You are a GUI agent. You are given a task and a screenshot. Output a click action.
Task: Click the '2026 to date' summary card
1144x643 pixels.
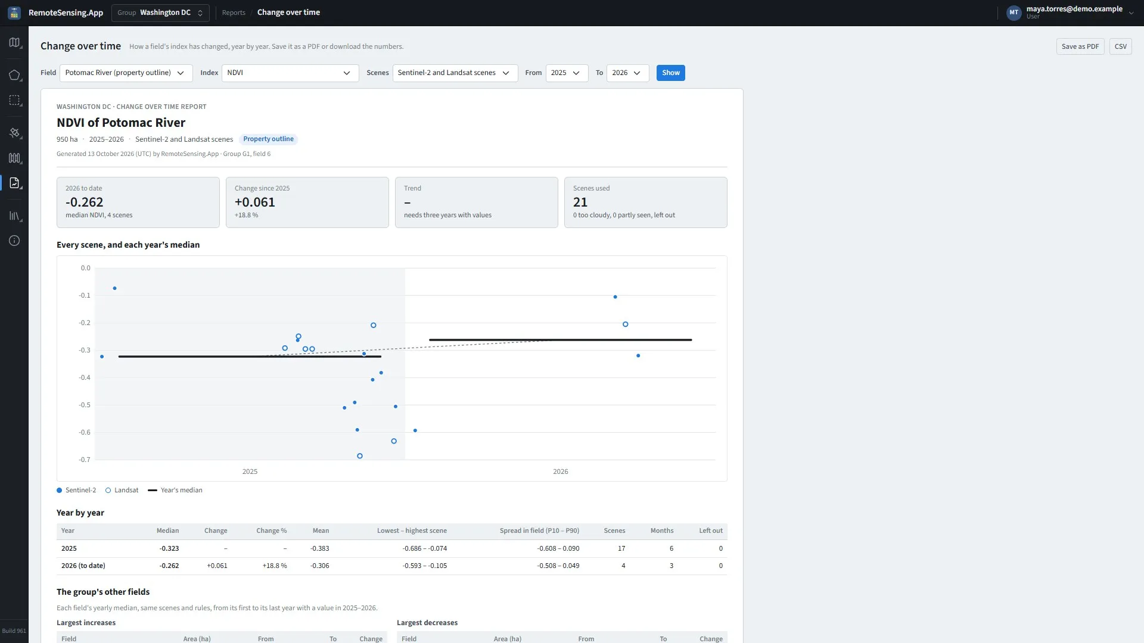click(x=138, y=202)
